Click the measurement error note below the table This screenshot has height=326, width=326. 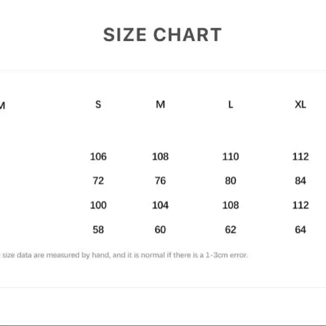coord(124,255)
